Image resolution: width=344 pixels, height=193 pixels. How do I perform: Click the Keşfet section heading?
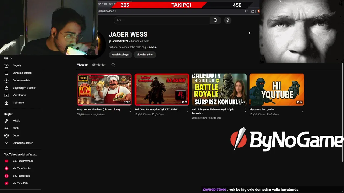tap(8, 114)
